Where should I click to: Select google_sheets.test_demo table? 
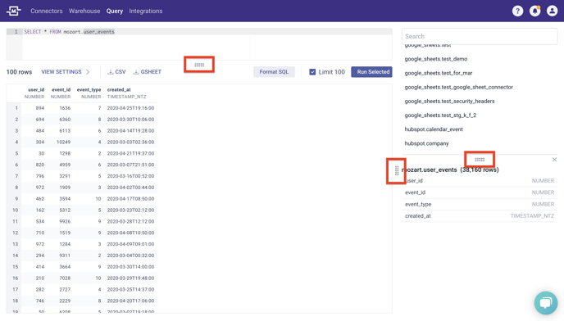[436, 59]
